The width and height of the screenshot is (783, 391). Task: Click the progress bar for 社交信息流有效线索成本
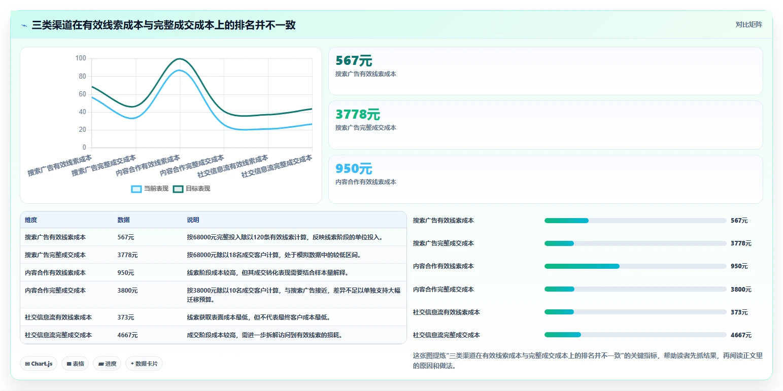click(635, 312)
